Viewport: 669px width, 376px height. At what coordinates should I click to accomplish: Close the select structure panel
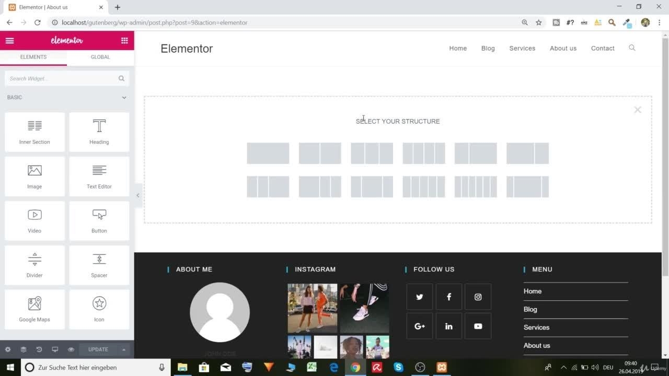(638, 110)
